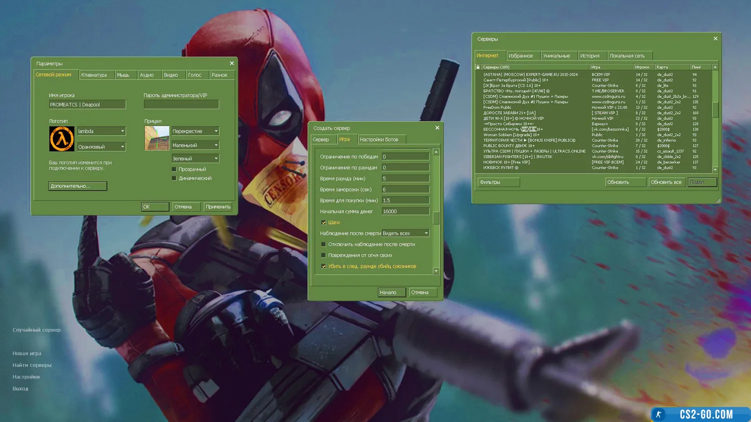Open the Избранное servers tab
Viewport: 751px width, 422px height.
(x=521, y=56)
